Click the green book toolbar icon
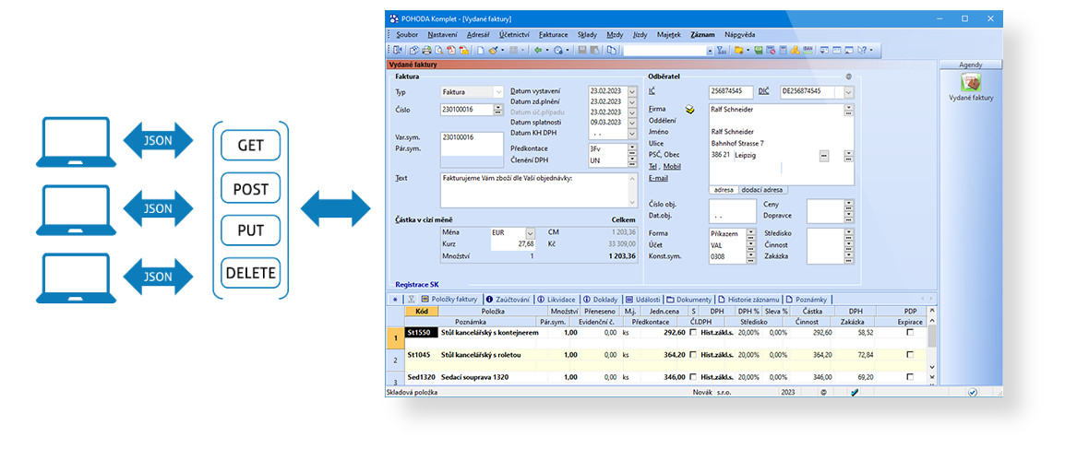Image resolution: width=1065 pixels, height=461 pixels. (x=758, y=50)
